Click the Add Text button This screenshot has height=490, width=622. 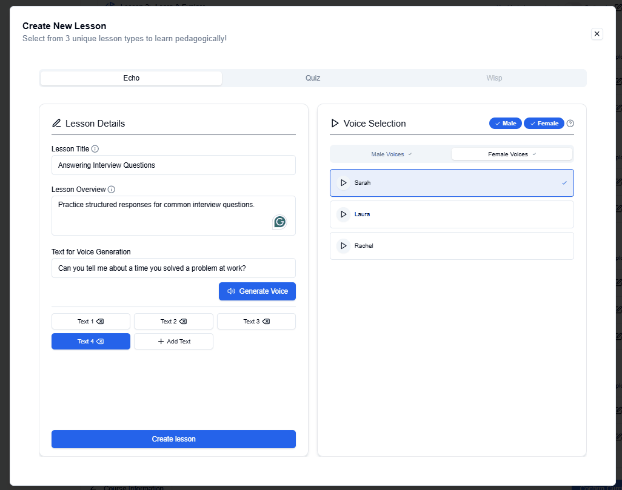pyautogui.click(x=173, y=342)
